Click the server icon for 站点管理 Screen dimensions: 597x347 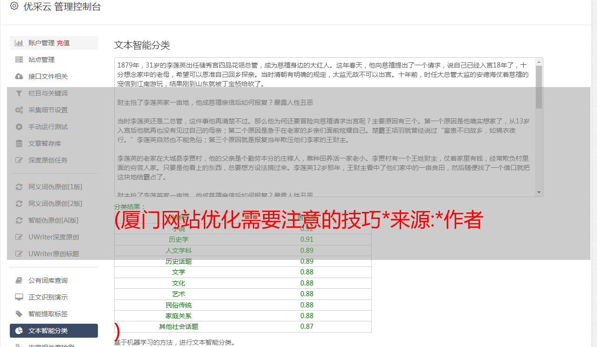pyautogui.click(x=19, y=60)
